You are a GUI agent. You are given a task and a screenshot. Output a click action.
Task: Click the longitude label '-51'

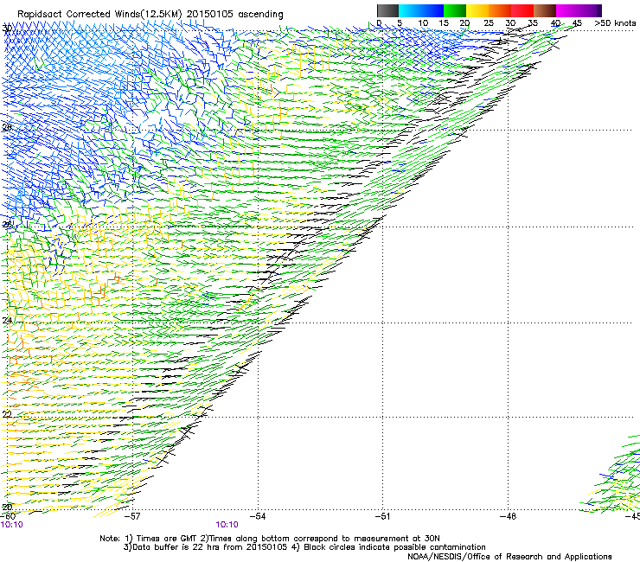click(x=382, y=516)
